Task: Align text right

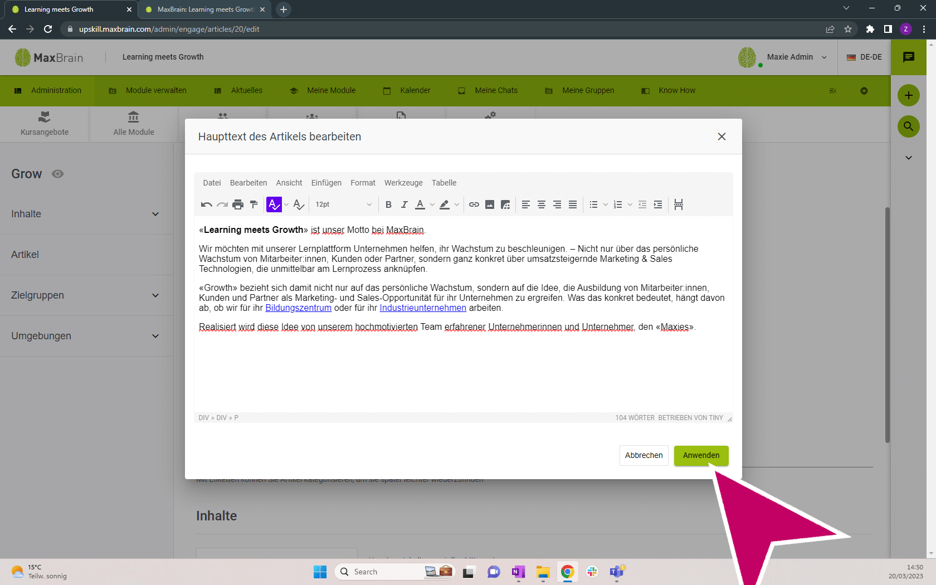Action: point(557,204)
